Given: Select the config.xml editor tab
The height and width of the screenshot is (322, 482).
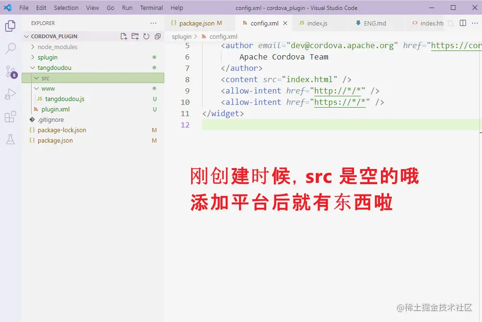Looking at the screenshot, I should 264,23.
